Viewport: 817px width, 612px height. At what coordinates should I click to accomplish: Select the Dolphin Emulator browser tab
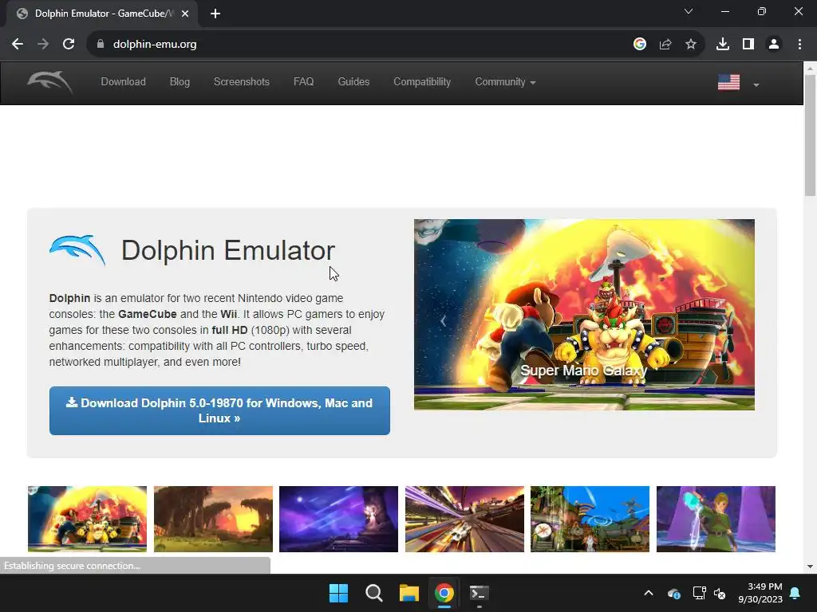click(102, 14)
